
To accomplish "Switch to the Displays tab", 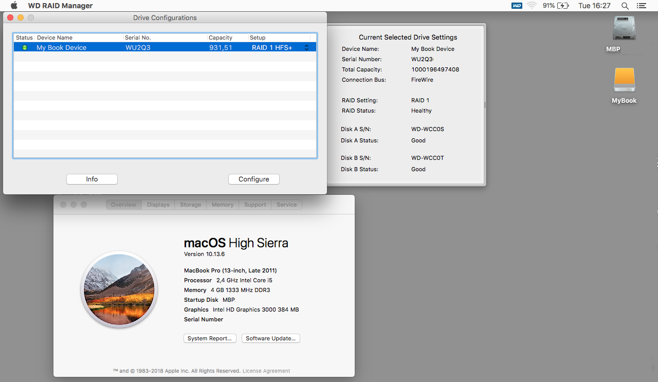I will point(158,205).
